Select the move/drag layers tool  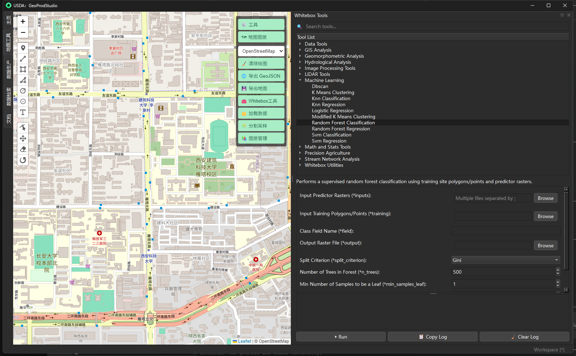point(23,139)
